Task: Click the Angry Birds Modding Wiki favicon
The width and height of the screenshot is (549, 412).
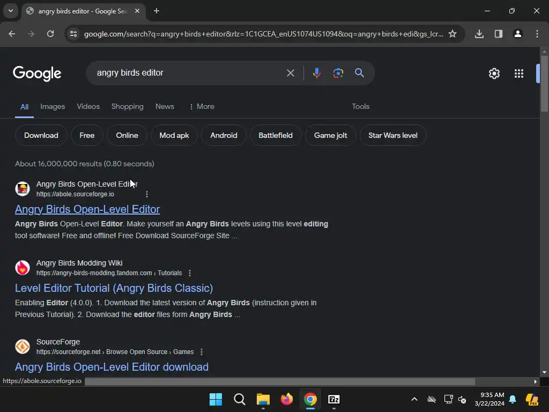Action: (23, 268)
